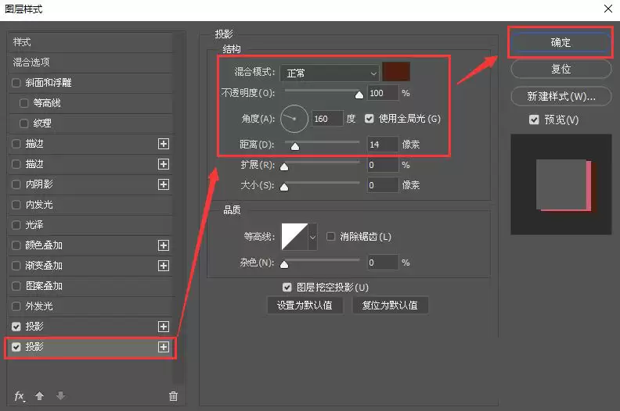Move effect down with the down arrow icon
Viewport: 620px width, 411px height.
tap(60, 395)
